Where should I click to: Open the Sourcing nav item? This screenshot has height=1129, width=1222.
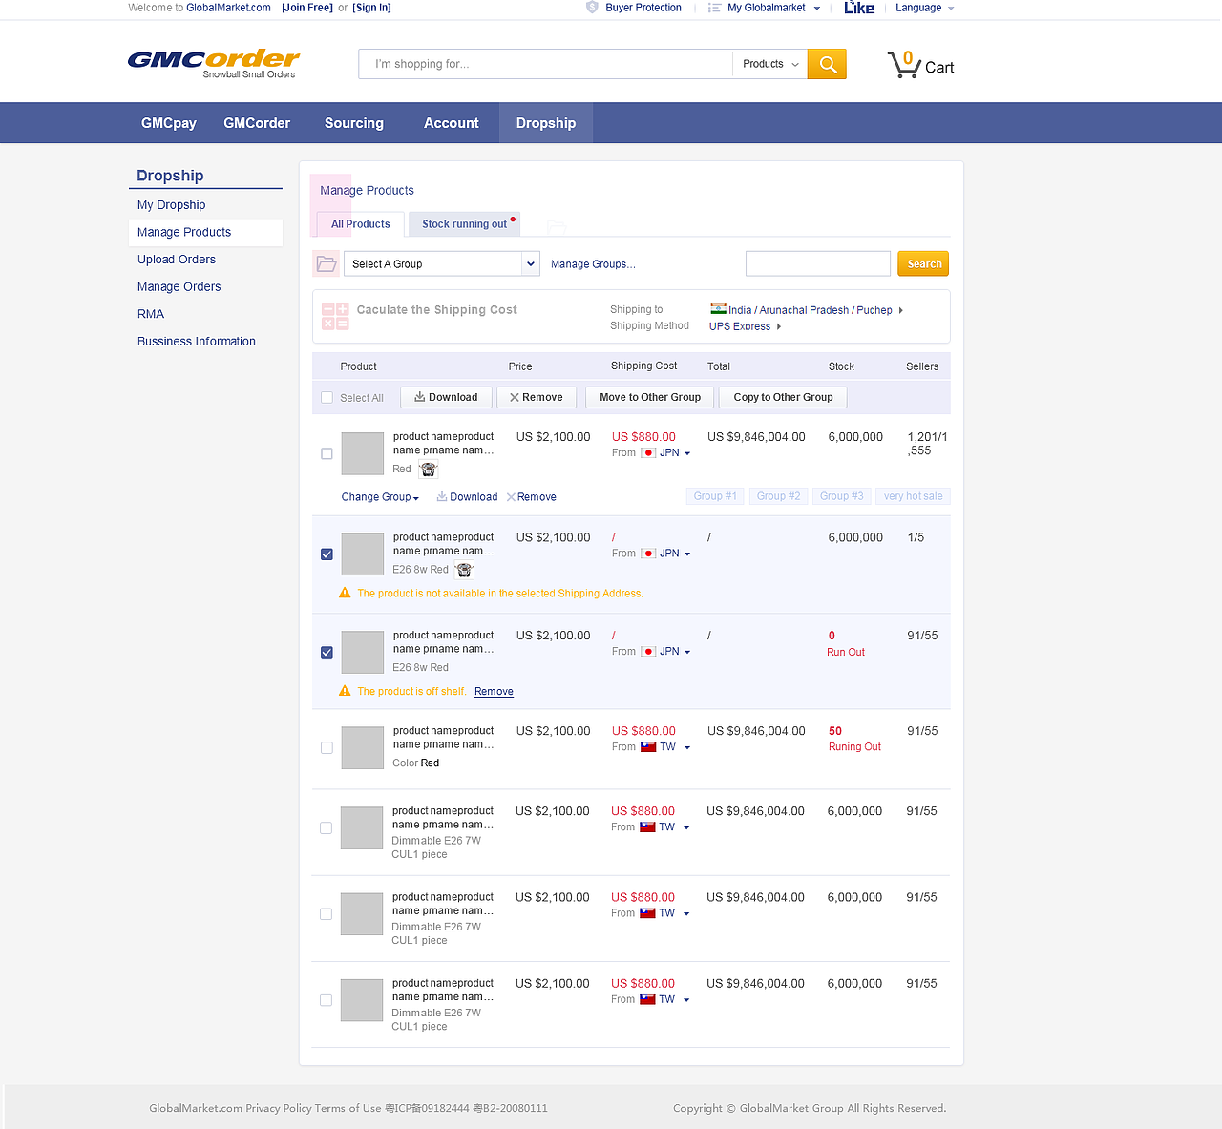click(354, 123)
